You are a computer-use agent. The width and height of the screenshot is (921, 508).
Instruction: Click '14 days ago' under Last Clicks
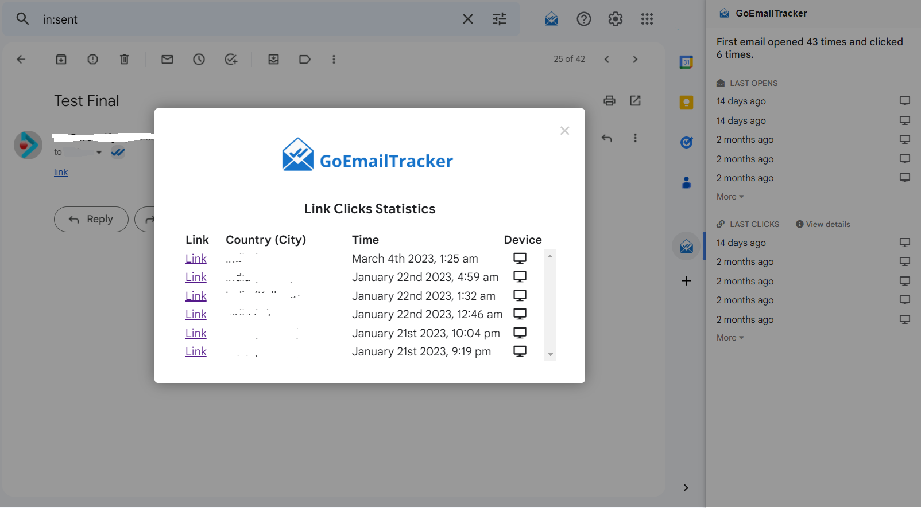click(741, 243)
